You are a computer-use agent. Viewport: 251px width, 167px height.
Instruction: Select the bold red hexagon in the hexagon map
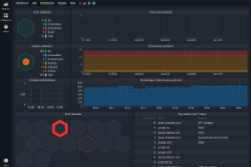coord(60,129)
